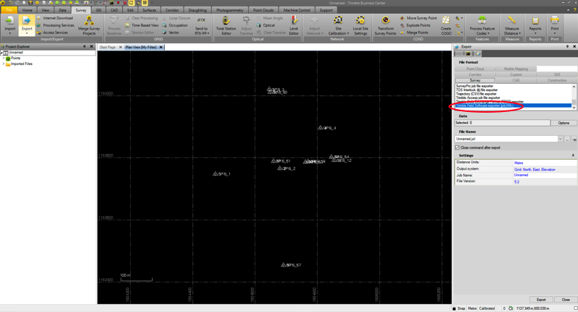Select the Move Survey Point tool
Image resolution: width=578 pixels, height=312 pixels.
(418, 18)
